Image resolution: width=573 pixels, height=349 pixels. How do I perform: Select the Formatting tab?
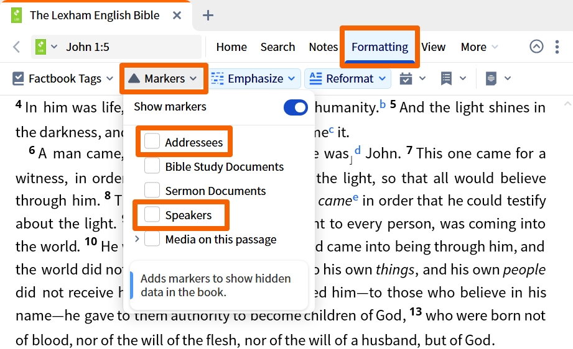tap(380, 47)
